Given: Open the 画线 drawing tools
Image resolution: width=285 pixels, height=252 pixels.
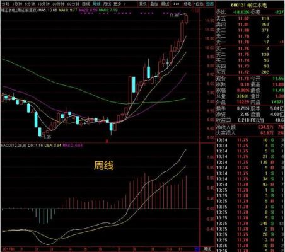Looking at the screenshot, I should pos(165,4).
